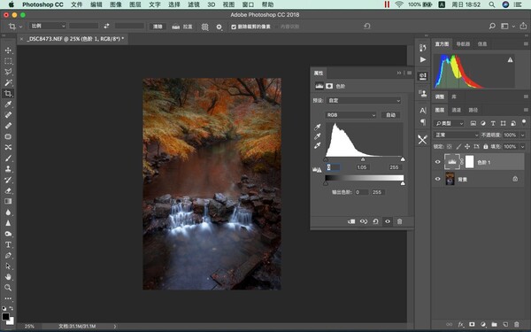Toggle the delete cropped pixels checkbox
This screenshot has width=531, height=332.
(234, 27)
